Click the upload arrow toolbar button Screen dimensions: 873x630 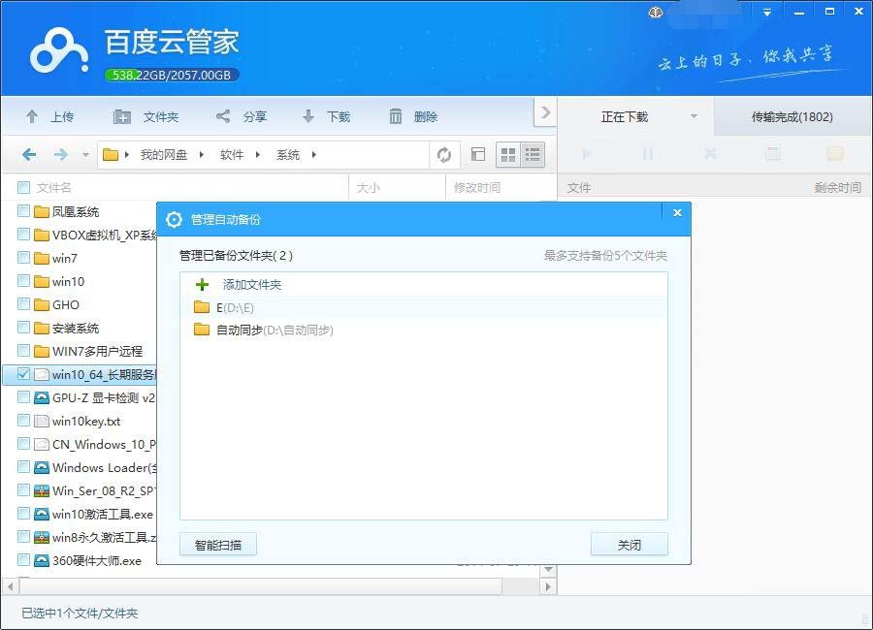pyautogui.click(x=50, y=117)
